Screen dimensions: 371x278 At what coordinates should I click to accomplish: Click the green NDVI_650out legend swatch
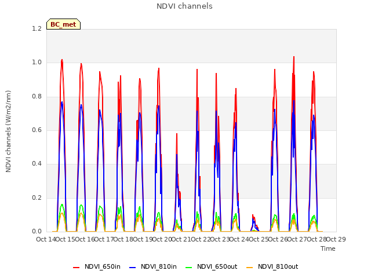[x=188, y=267]
